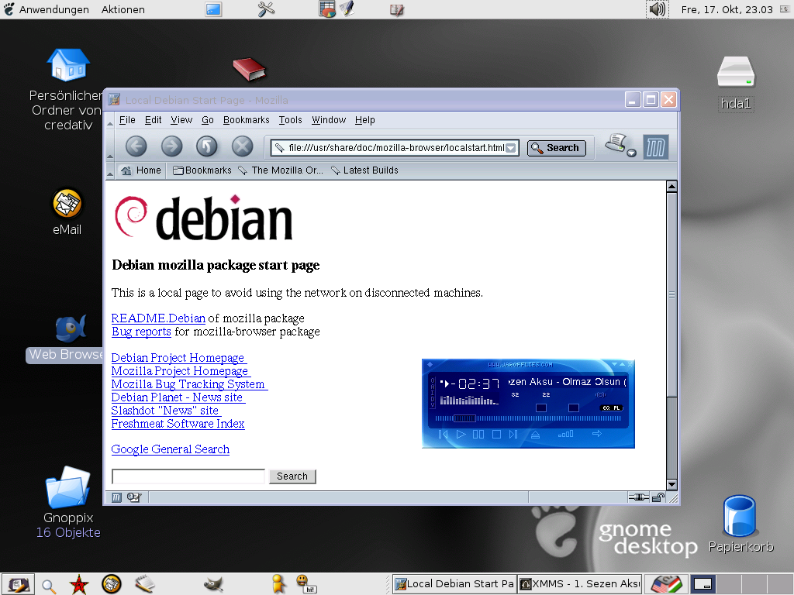Toggle the XMMS equalizer EQ button

(606, 408)
